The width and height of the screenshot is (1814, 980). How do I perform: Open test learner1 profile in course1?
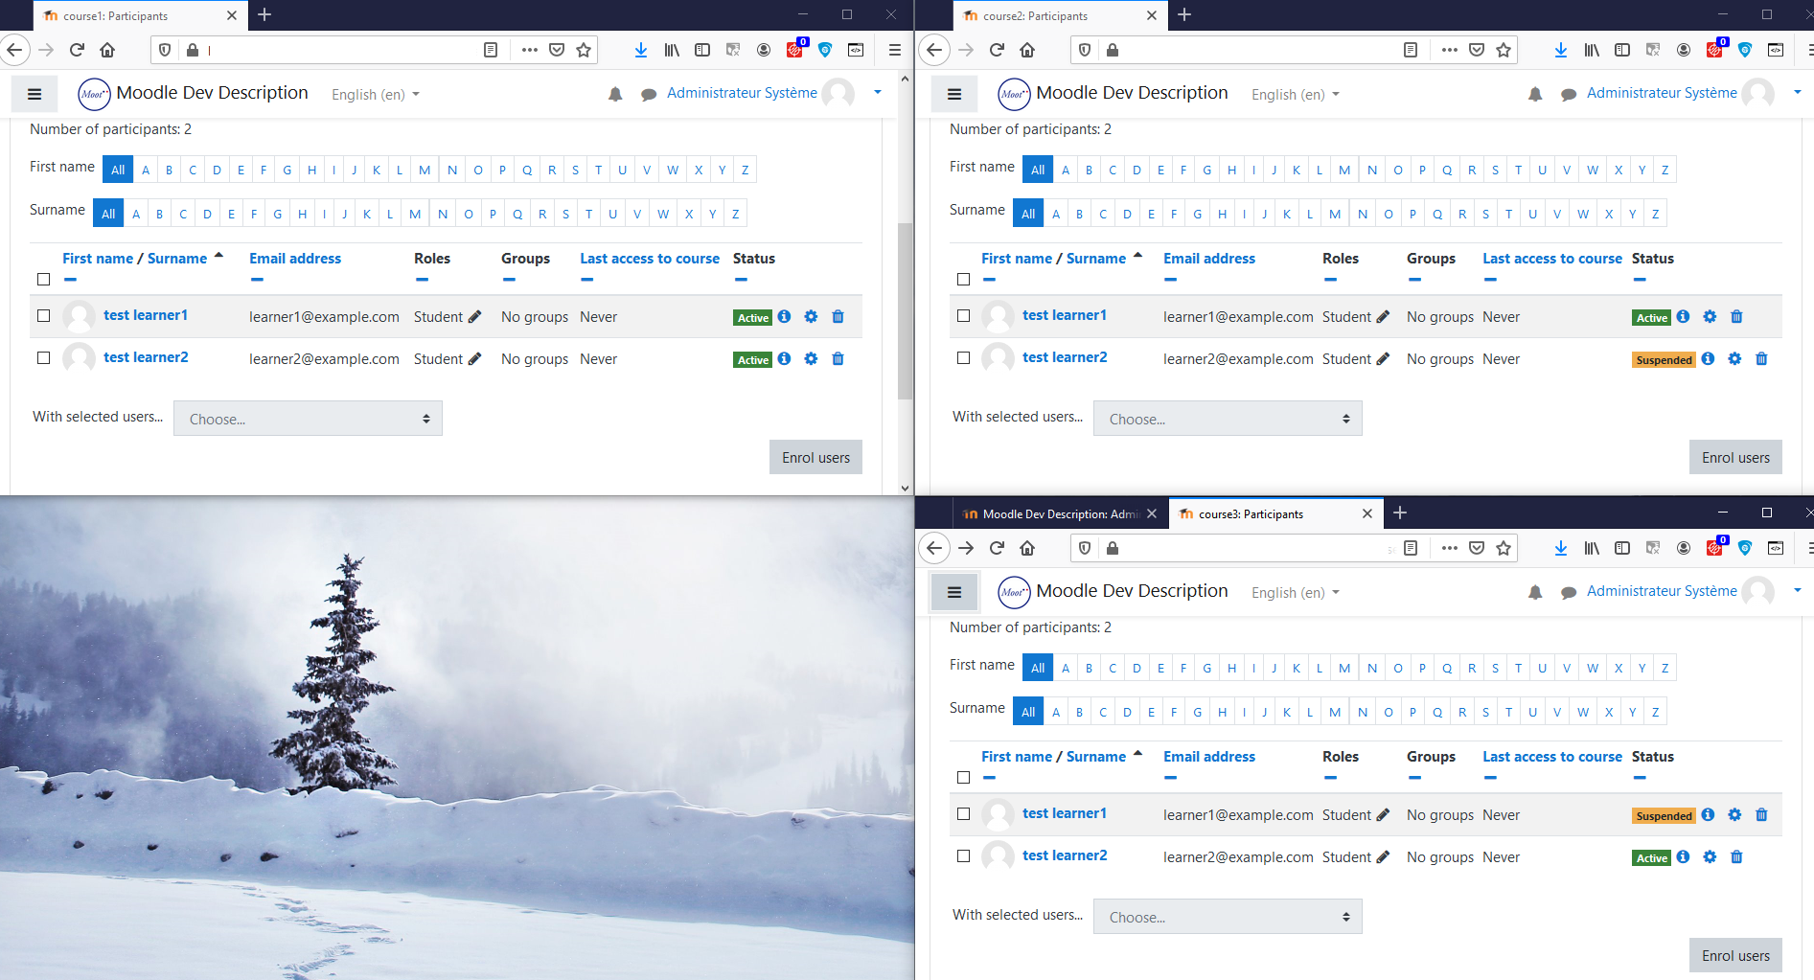click(x=146, y=315)
